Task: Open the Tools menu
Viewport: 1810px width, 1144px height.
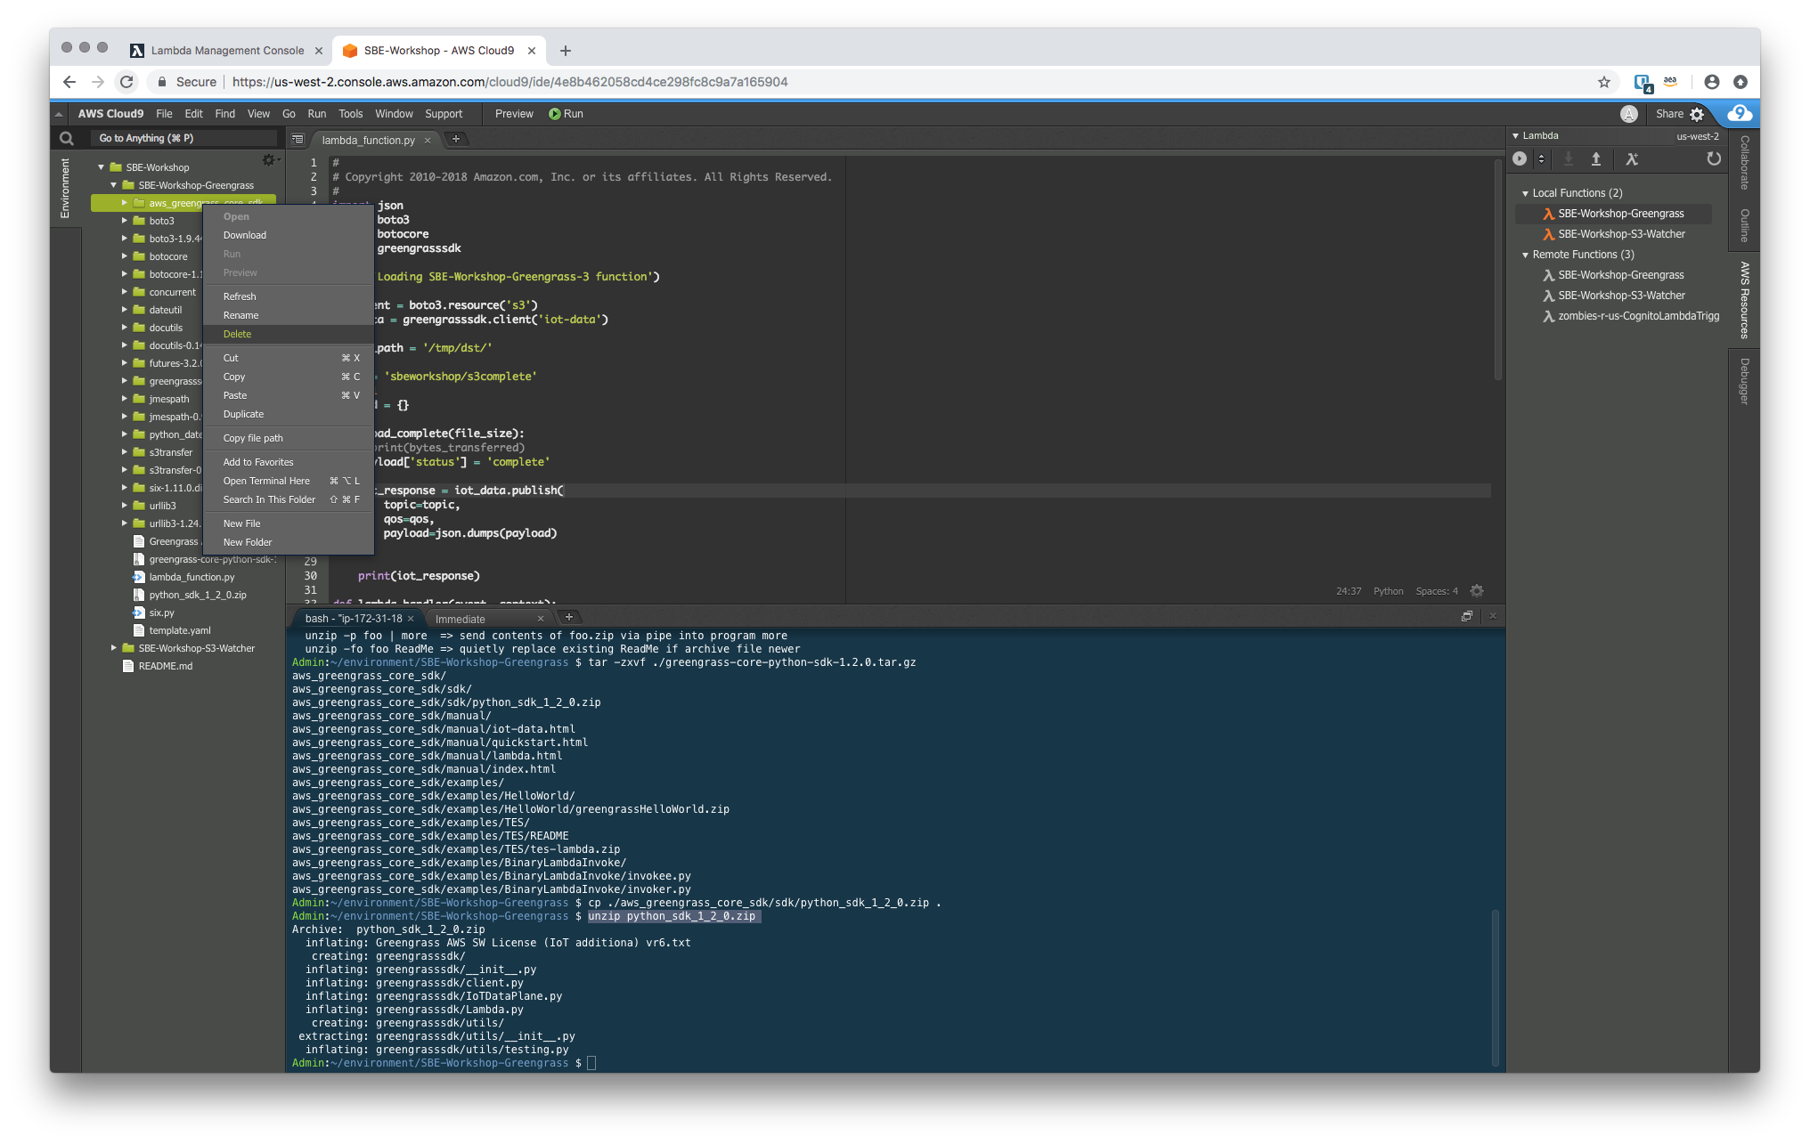Action: coord(350,114)
